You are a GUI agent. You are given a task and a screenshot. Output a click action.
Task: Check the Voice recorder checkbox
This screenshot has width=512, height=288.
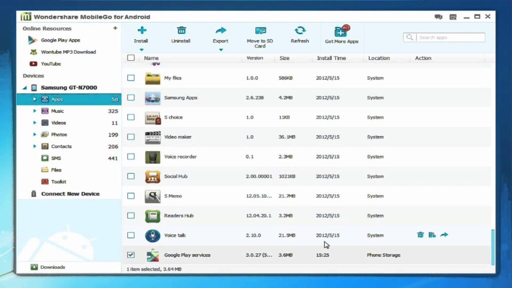pos(131,156)
